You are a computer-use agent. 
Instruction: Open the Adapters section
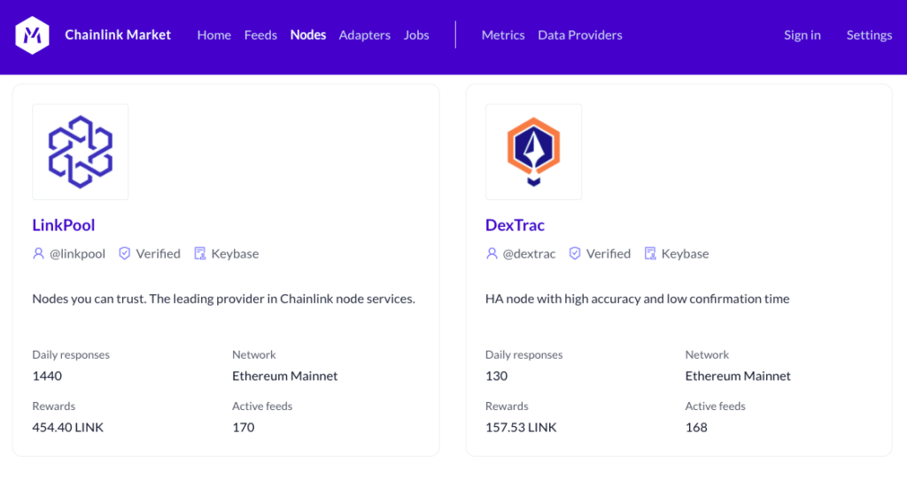pos(364,35)
